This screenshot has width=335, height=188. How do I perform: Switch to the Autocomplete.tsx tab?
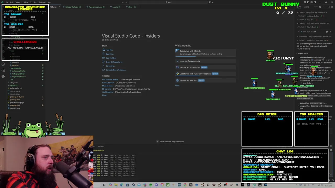tap(95, 7)
